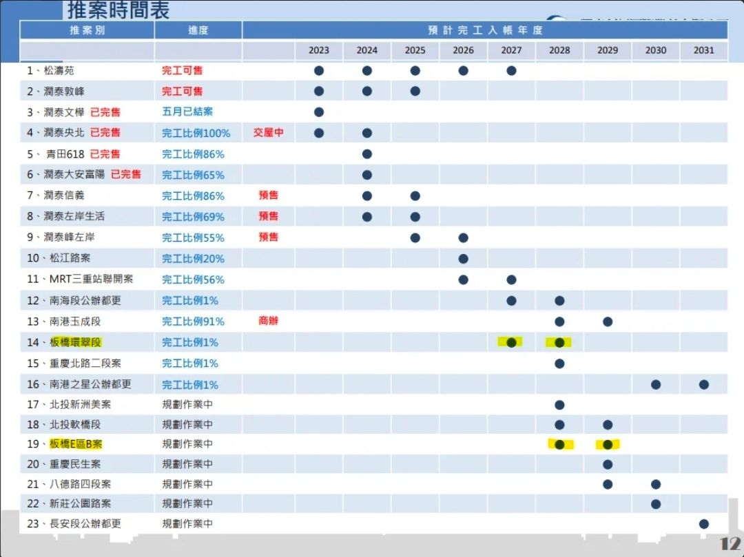Select the 2025 year column header

pyautogui.click(x=415, y=50)
